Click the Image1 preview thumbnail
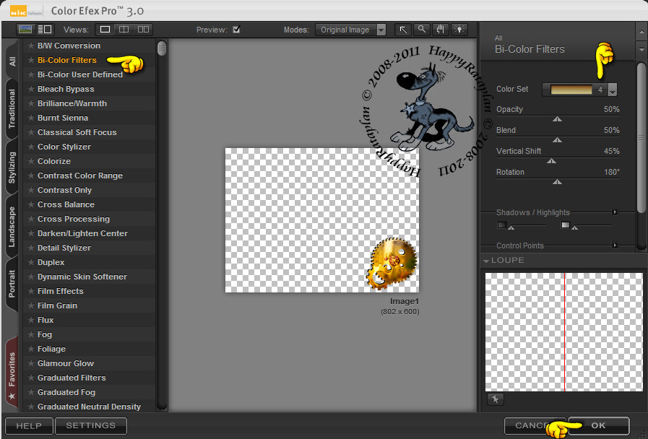648x439 pixels. (322, 220)
